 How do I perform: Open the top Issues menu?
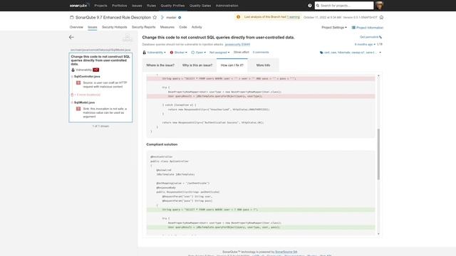[x=137, y=6]
